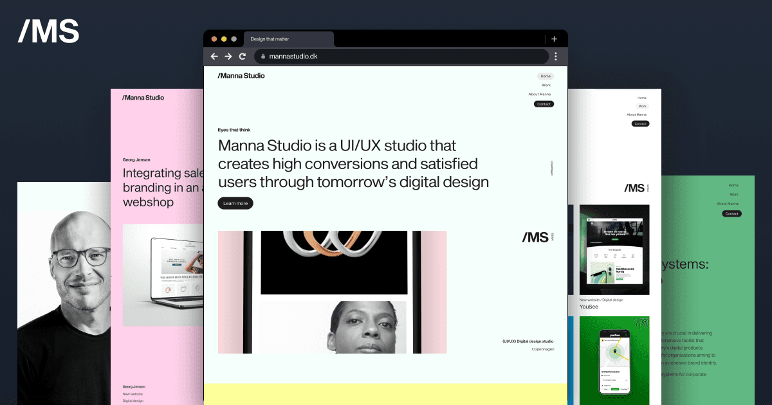Select the /MS logo mark on the webpage

pos(535,237)
